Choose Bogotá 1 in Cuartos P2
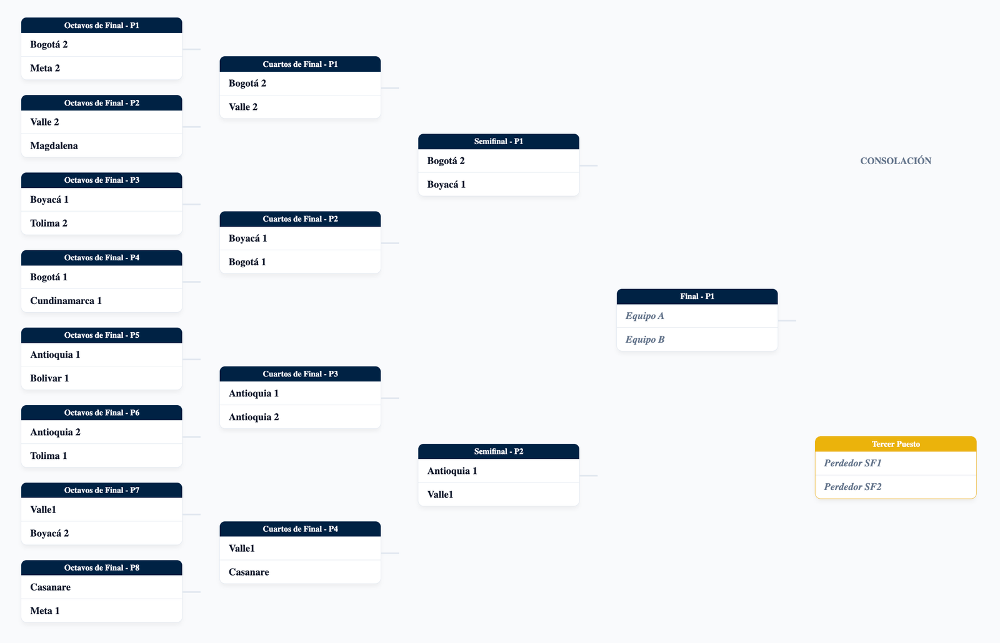Screen dimensions: 1000x643 coord(300,262)
